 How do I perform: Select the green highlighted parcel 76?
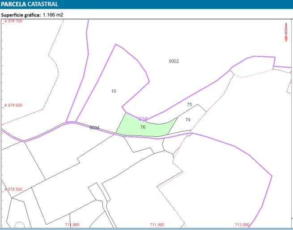(x=143, y=127)
